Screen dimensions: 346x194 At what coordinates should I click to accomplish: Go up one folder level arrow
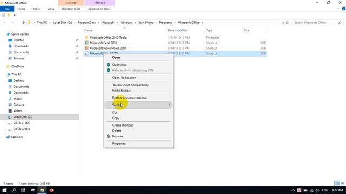point(23,23)
